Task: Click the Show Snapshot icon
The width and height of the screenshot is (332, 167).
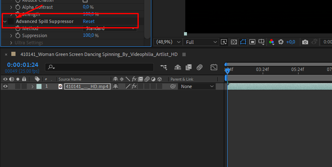Action: pos(314,42)
